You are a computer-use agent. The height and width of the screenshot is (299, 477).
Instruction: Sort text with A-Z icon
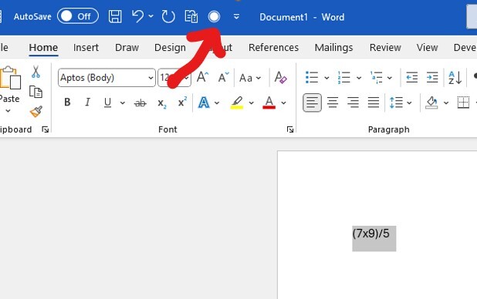click(x=455, y=78)
